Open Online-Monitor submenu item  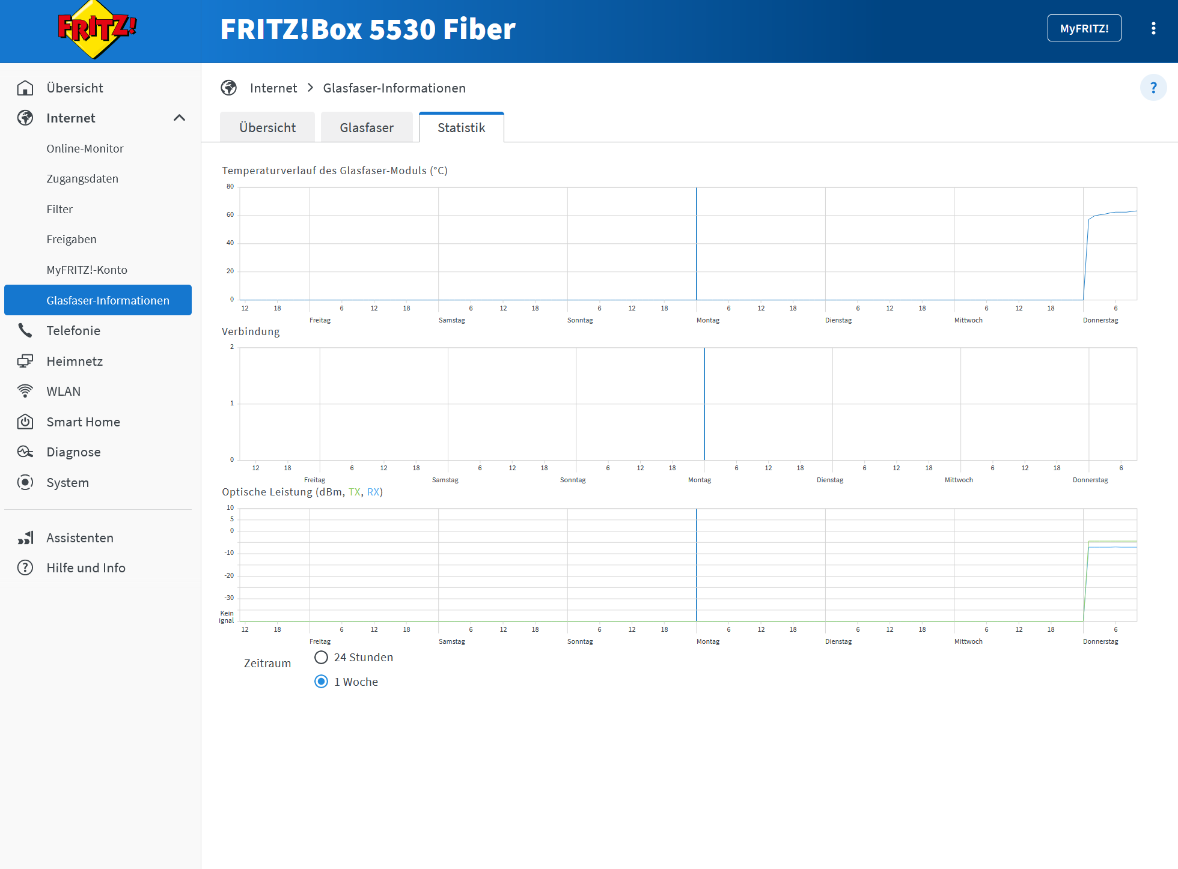point(85,148)
